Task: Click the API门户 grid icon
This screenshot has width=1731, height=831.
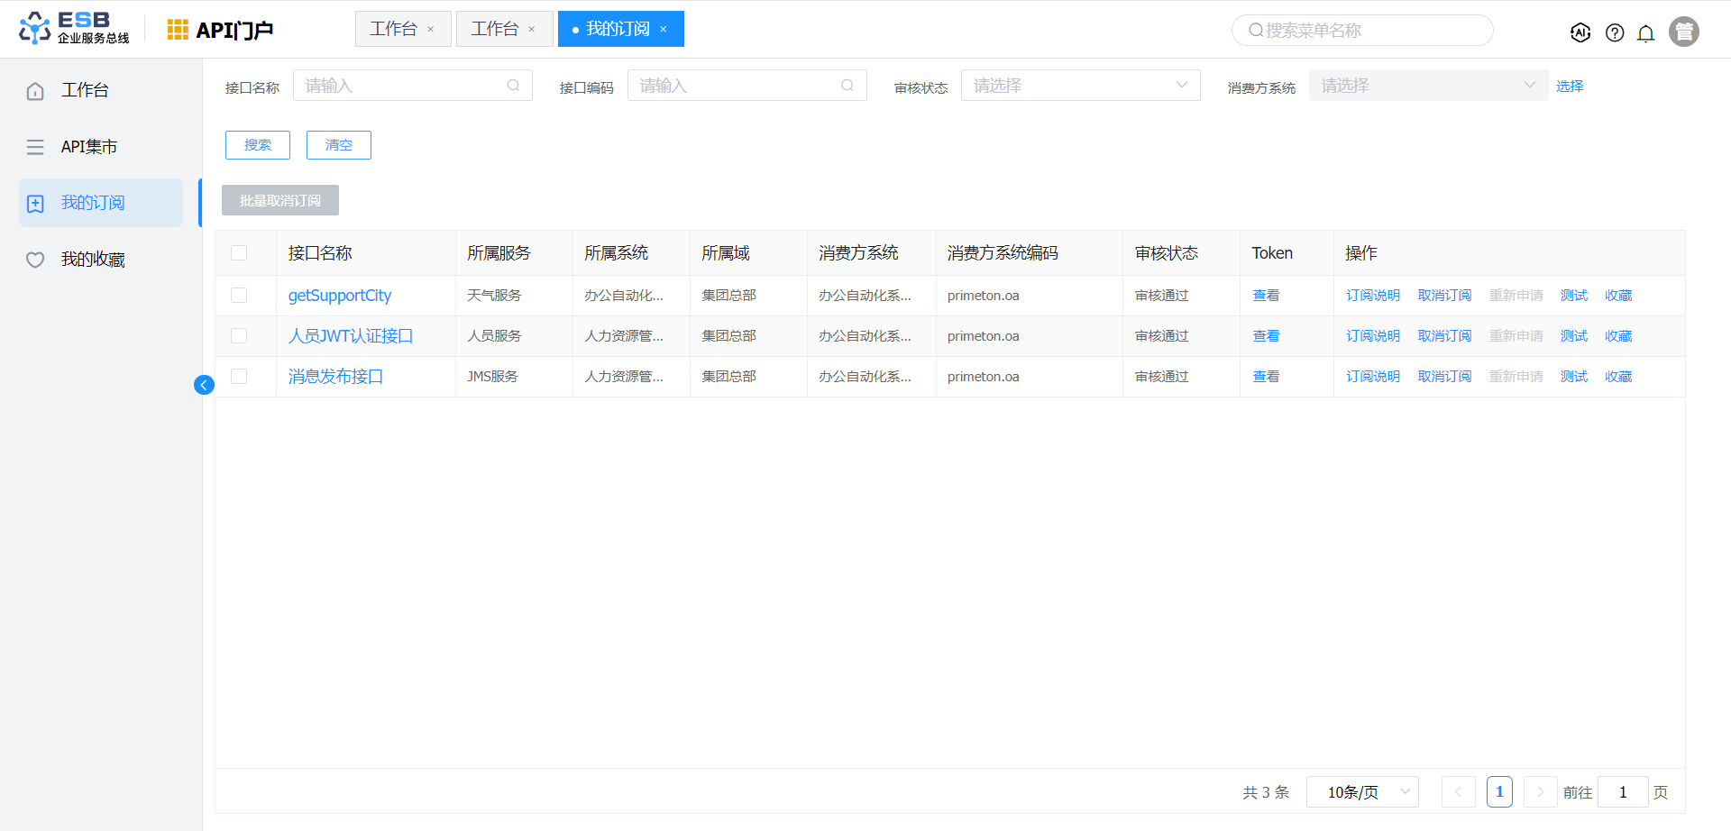Action: point(178,30)
